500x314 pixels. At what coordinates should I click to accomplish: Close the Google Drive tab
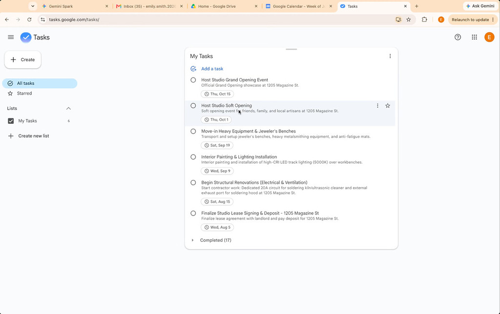pyautogui.click(x=256, y=6)
